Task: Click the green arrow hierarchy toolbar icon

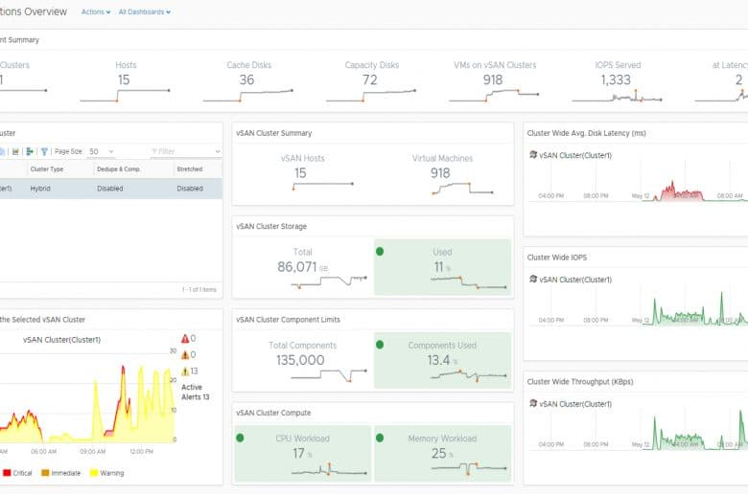Action: coord(30,151)
